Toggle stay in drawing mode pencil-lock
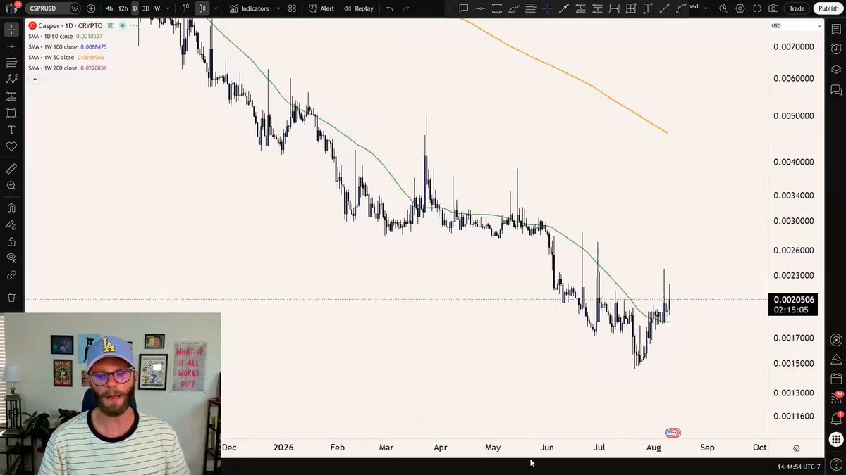The height and width of the screenshot is (475, 846). [11, 225]
